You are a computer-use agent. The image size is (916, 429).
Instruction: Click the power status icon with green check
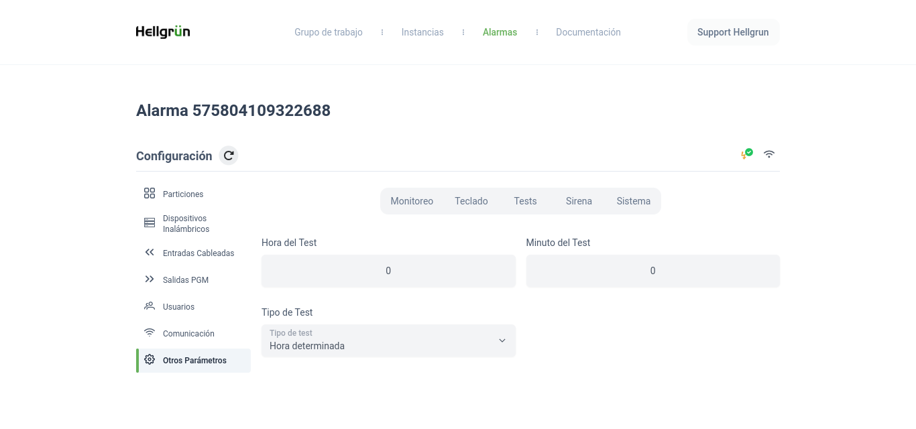[746, 154]
